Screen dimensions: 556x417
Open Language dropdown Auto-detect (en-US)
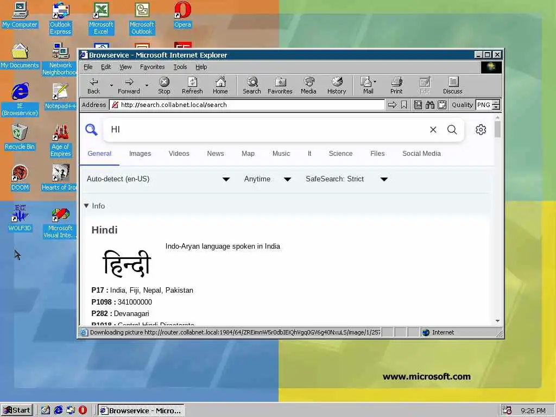click(158, 179)
